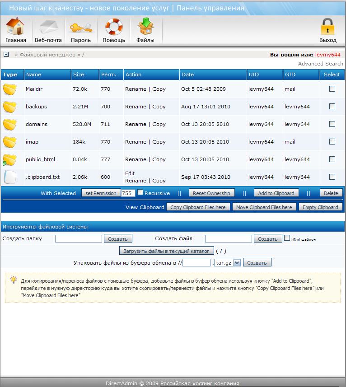Click the Файловый менеджер breadcrumb link

click(x=47, y=55)
